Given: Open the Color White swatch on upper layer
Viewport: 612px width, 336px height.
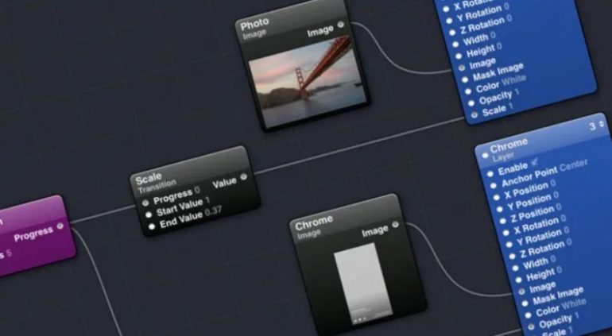Looking at the screenshot, I should [x=513, y=81].
